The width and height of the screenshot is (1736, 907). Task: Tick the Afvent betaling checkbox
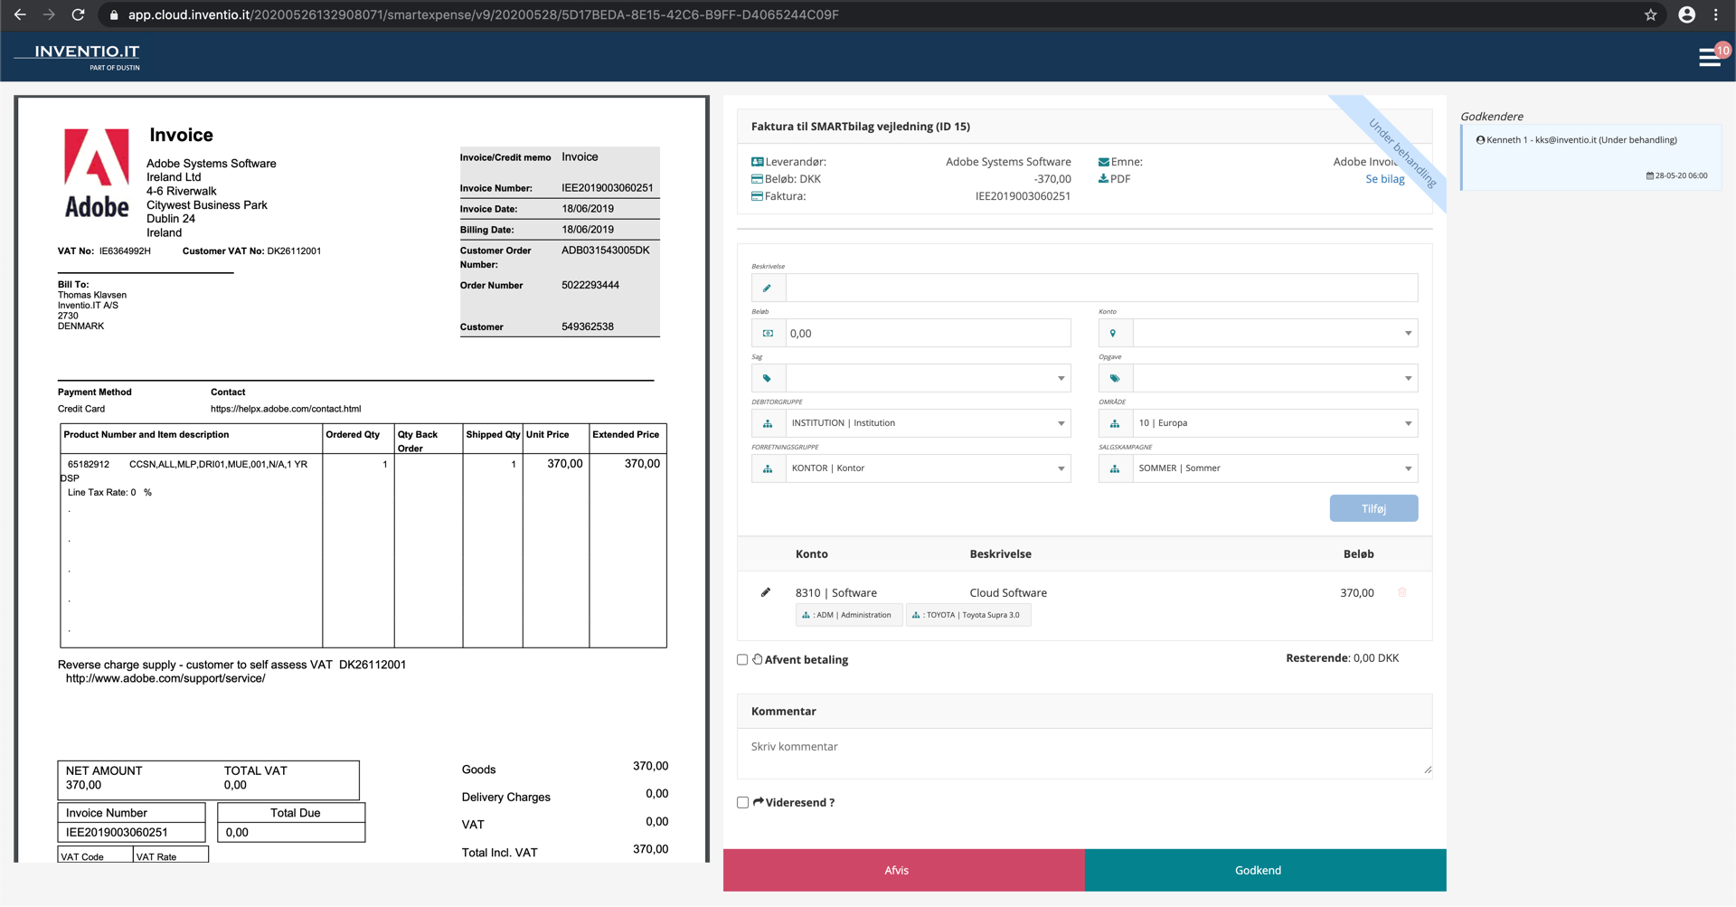[x=742, y=659]
